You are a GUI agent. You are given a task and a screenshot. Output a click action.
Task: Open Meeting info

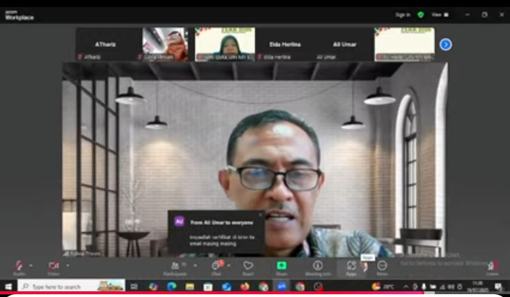tap(318, 266)
